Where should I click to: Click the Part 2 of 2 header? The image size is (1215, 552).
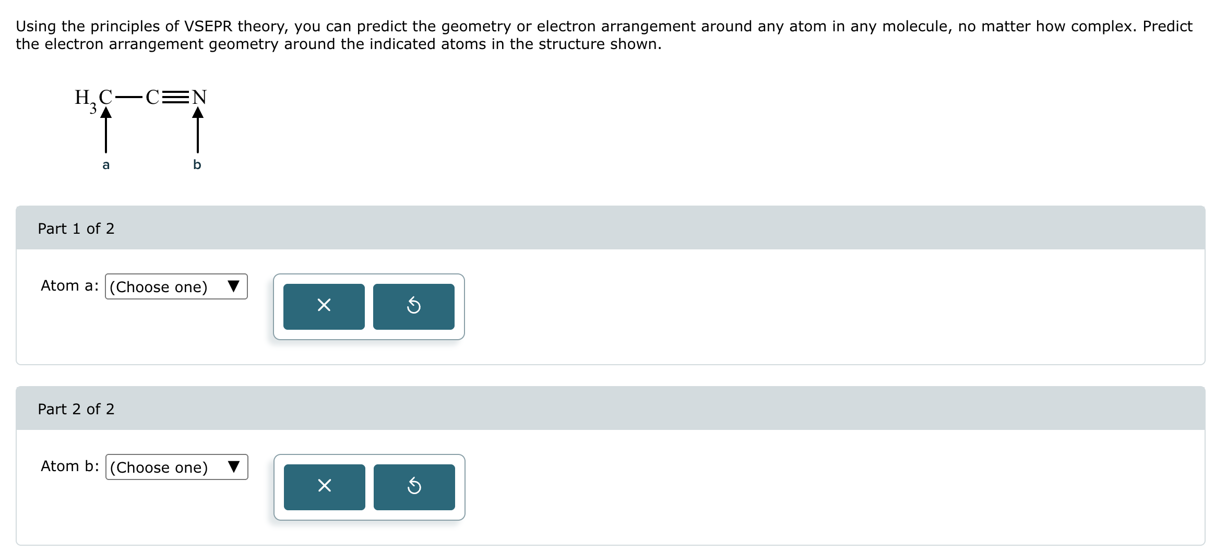pyautogui.click(x=77, y=409)
